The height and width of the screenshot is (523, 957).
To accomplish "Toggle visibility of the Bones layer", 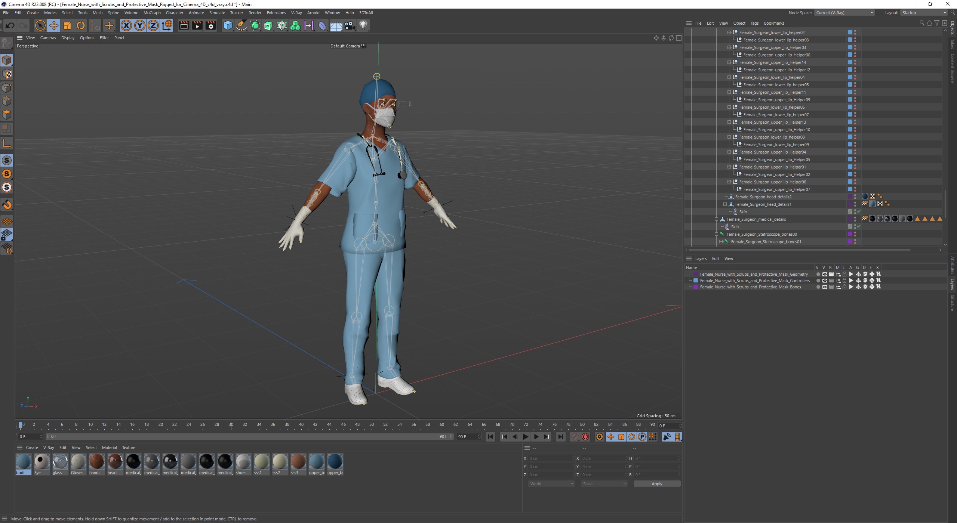I will [824, 287].
